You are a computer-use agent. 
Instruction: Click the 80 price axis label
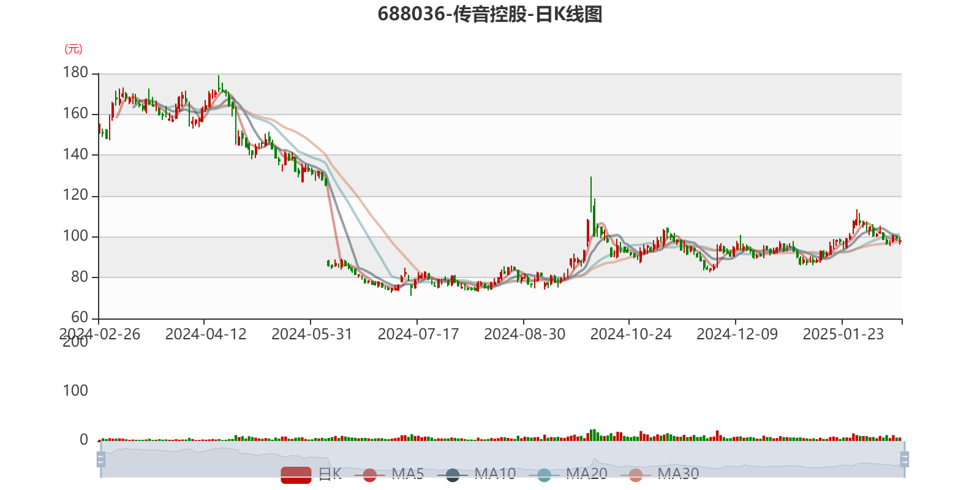(x=80, y=277)
